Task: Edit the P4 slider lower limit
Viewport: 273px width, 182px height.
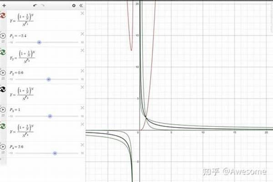Action: [x=10, y=153]
